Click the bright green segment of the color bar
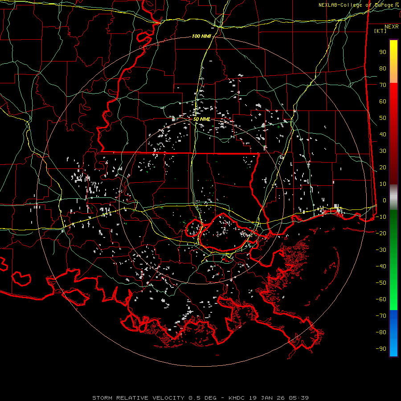Viewport: 401px width, 401px height. tap(393, 289)
